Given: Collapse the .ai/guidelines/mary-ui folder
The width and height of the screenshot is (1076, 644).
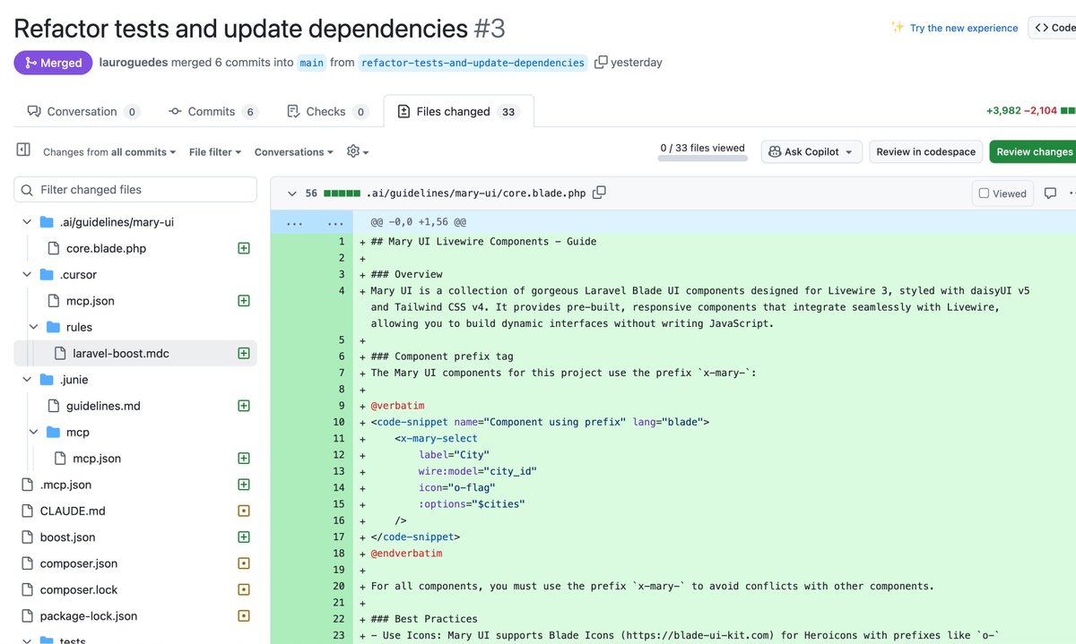Looking at the screenshot, I should (x=27, y=222).
